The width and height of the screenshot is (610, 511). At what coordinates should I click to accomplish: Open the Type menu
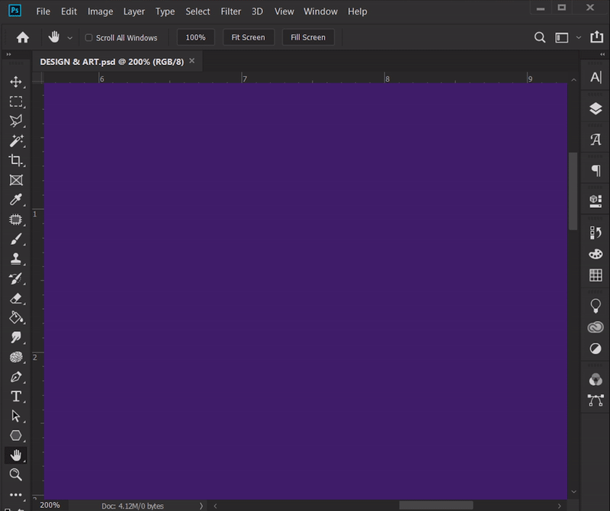[x=165, y=11]
